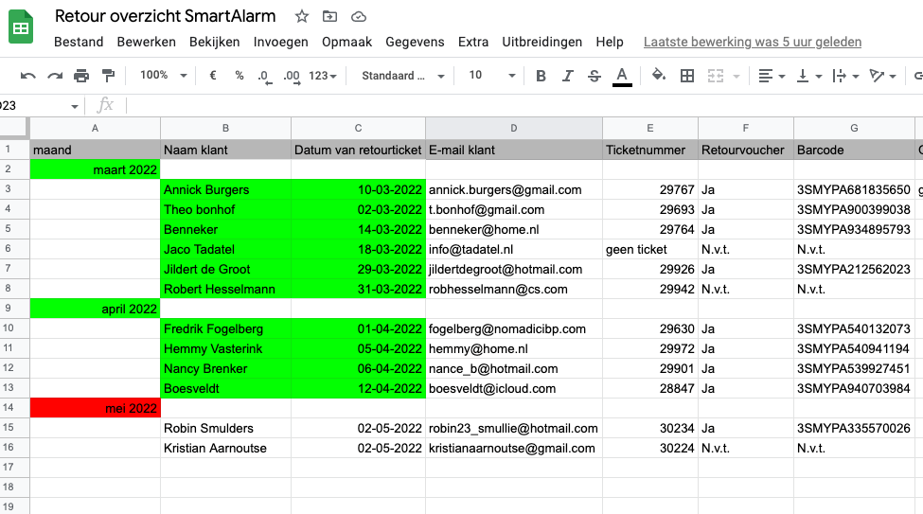
Task: Decrease decimal places
Action: 265,76
